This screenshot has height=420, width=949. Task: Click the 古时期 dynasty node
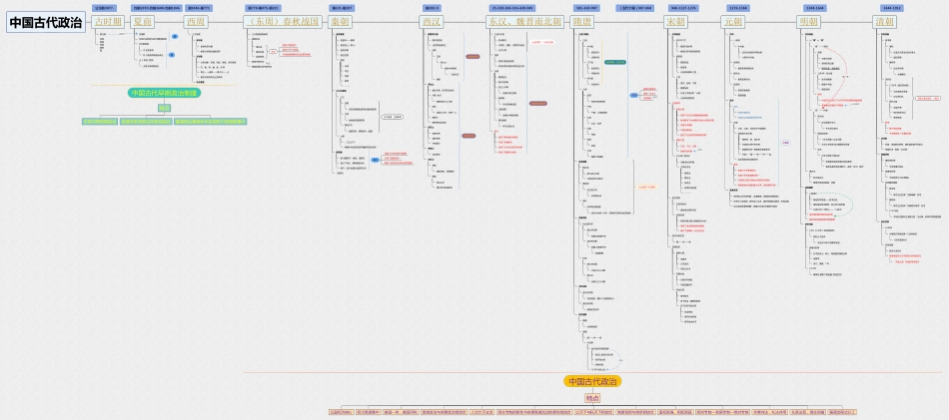pos(108,21)
